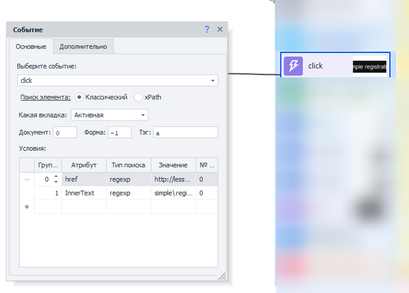Click the Тэг input field
The image size is (409, 293).
[x=185, y=133]
